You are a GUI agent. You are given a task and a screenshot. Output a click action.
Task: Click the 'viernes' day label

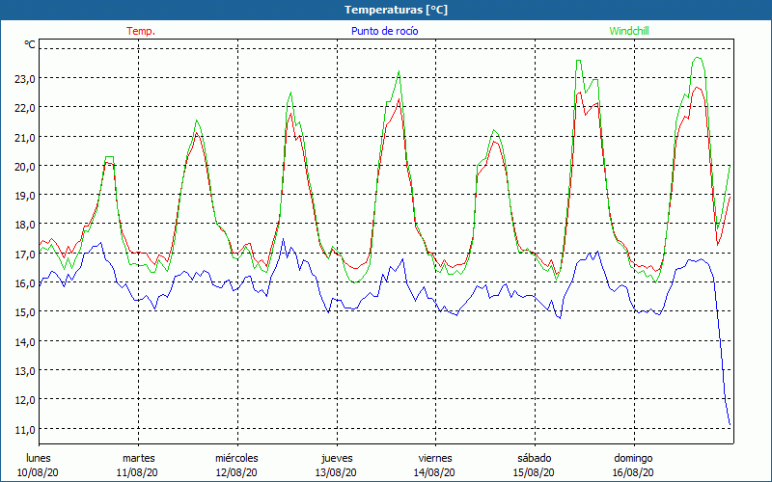435,458
